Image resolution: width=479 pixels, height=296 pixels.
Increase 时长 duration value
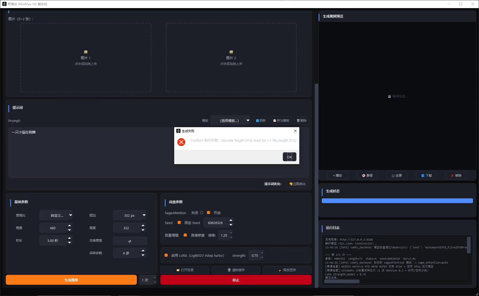(69, 238)
